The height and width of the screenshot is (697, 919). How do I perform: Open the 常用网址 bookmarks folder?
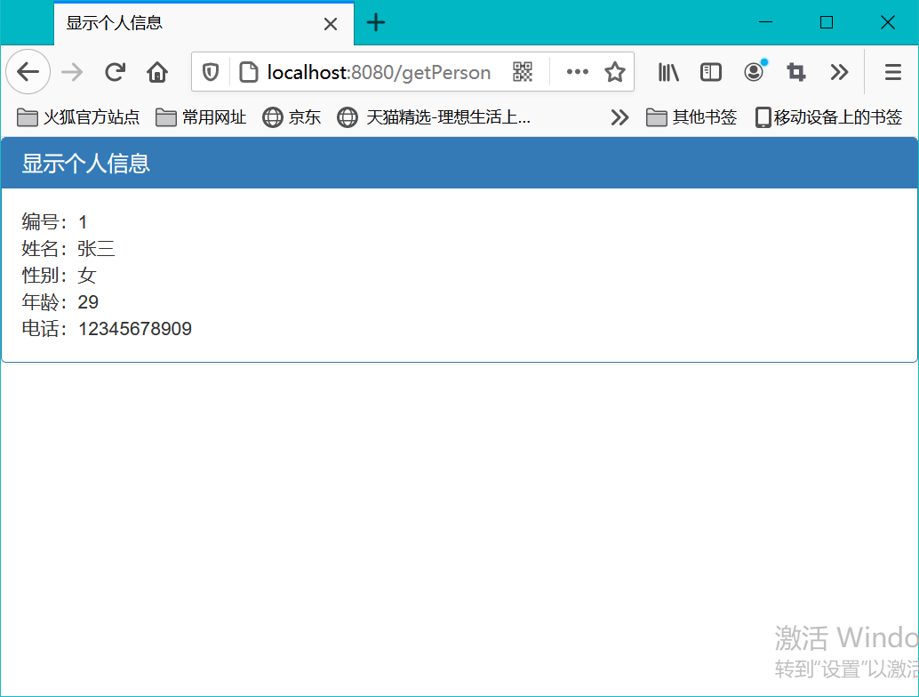pos(201,117)
